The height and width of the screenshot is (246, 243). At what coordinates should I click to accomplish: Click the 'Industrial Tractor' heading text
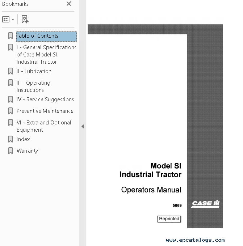(x=151, y=175)
